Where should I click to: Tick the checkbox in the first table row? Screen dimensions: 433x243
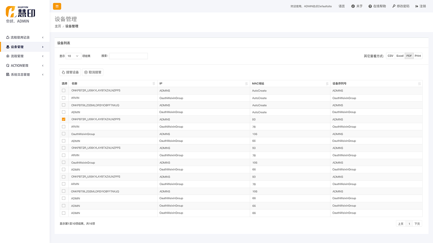[64, 90]
